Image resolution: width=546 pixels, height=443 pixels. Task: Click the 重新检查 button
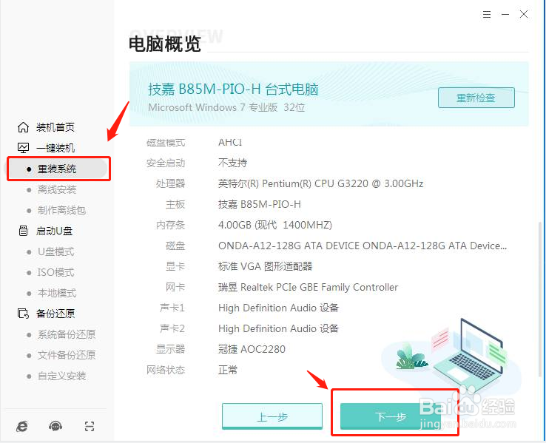coord(476,98)
